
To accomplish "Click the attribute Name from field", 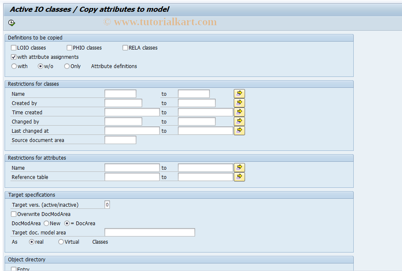I will [x=132, y=168].
